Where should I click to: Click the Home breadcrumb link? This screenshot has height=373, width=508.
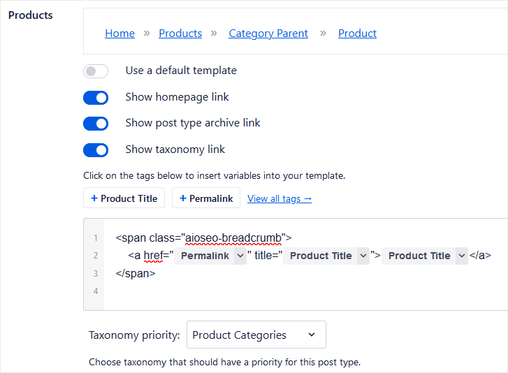[x=119, y=34]
